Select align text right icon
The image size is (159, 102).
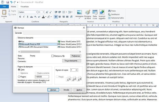point(64,17)
